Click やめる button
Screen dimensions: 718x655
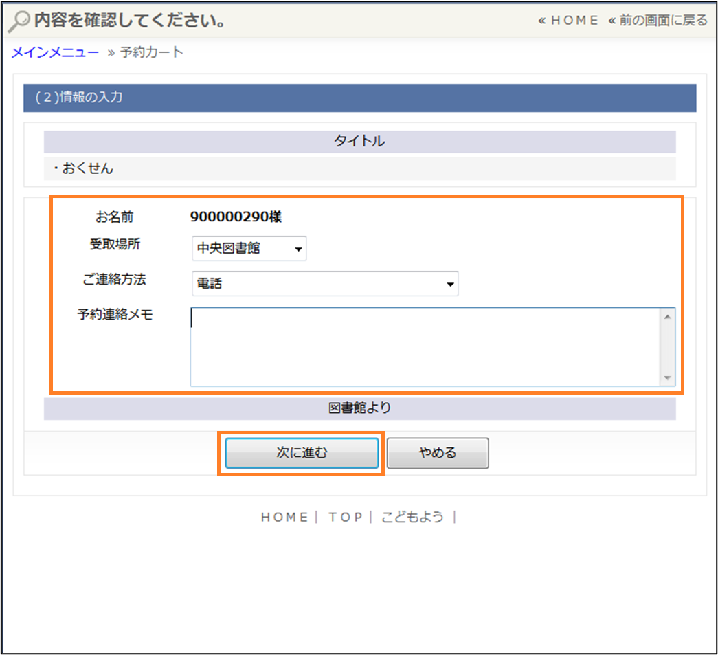click(x=438, y=453)
